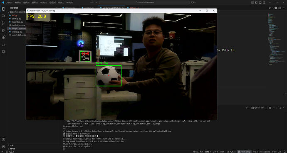This screenshot has width=287, height=153.
Task: Open the errors and warnings status indicator
Action: click(10, 152)
